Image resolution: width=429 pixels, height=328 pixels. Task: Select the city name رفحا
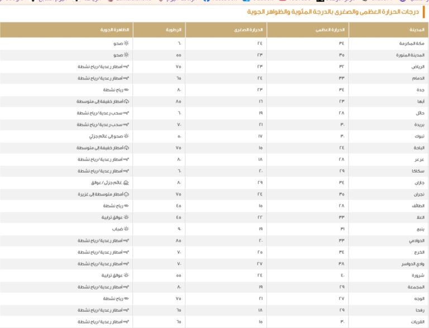pyautogui.click(x=420, y=310)
